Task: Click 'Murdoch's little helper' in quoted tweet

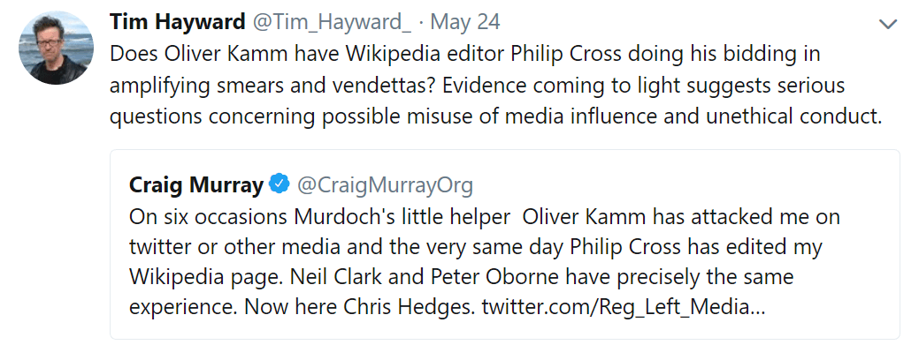Action: [402, 217]
